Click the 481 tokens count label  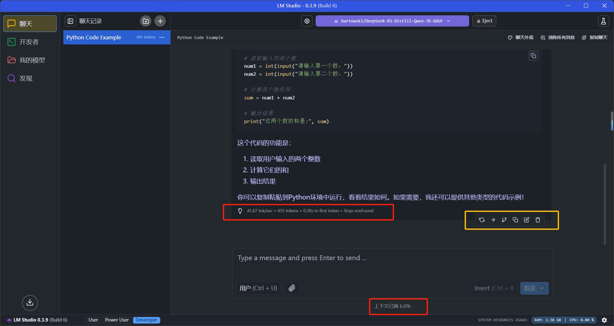pyautogui.click(x=146, y=37)
